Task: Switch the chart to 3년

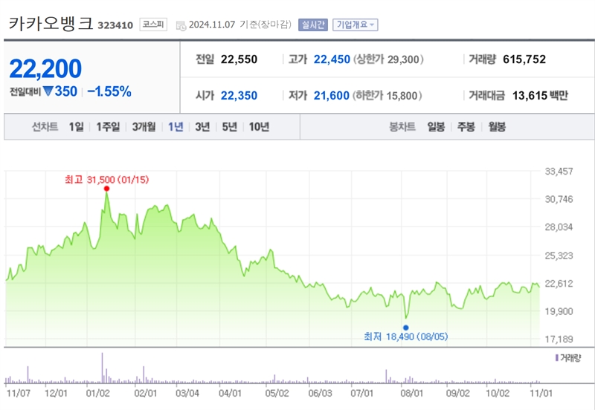Action: point(202,126)
